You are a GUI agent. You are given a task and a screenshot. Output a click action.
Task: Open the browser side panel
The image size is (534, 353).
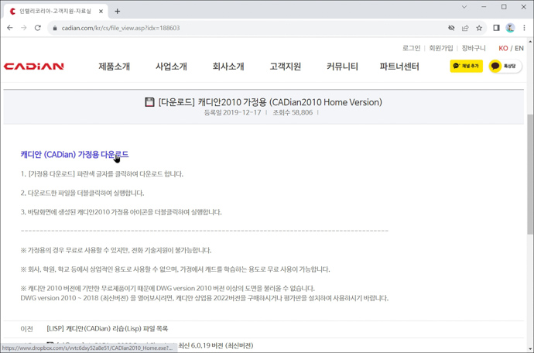(x=496, y=28)
